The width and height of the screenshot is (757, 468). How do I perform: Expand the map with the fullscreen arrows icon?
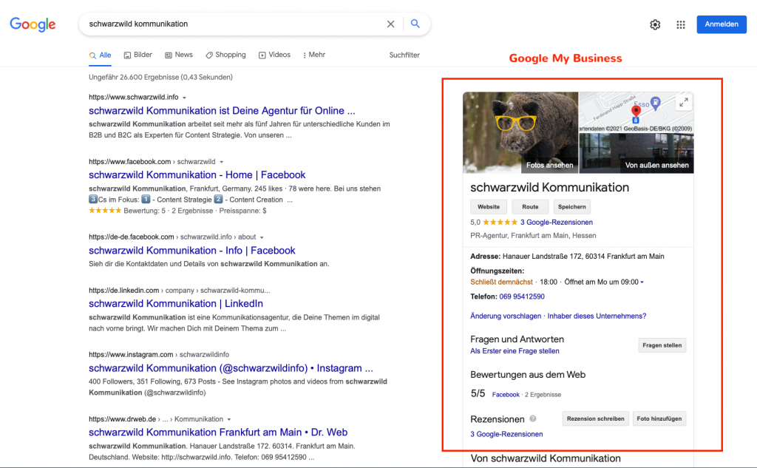pyautogui.click(x=684, y=102)
